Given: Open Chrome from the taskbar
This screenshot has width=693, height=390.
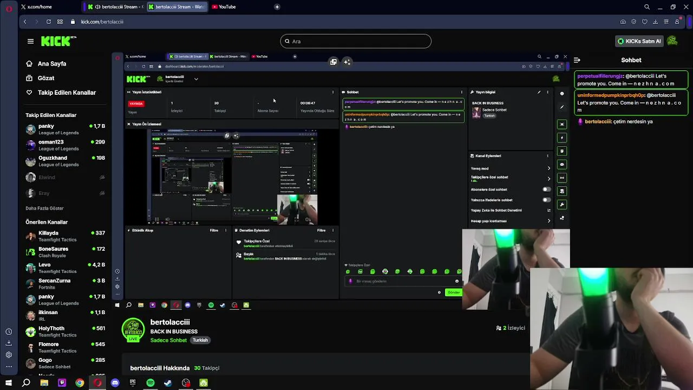Looking at the screenshot, I should click(x=80, y=383).
